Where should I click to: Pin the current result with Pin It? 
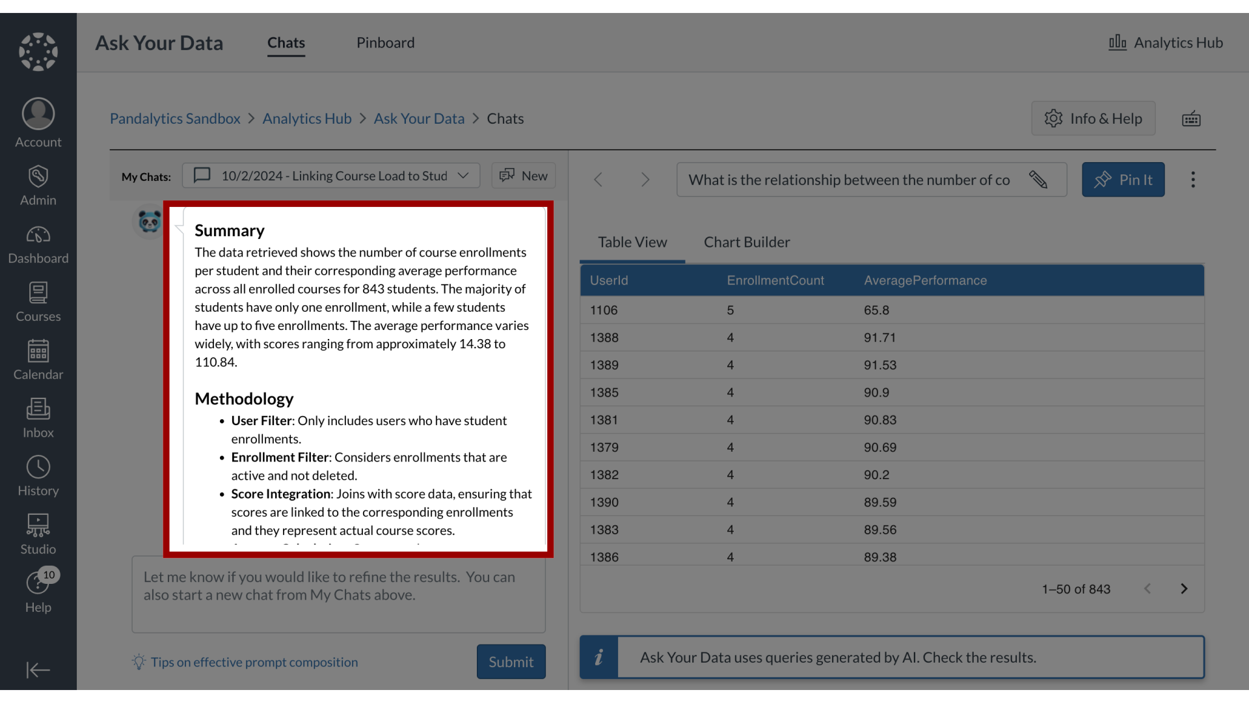click(1123, 180)
